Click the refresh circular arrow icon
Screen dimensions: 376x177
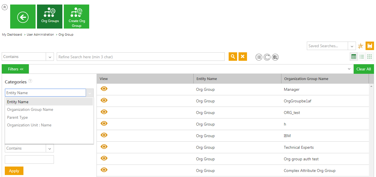pyautogui.click(x=267, y=57)
